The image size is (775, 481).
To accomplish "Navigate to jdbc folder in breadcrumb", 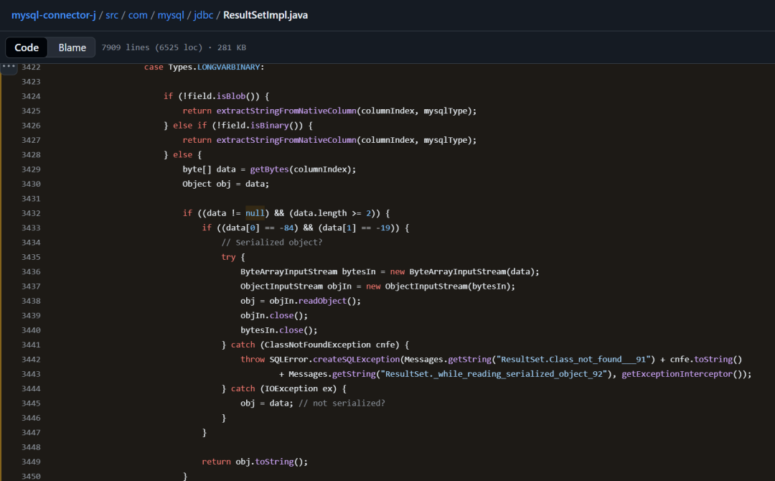I will [205, 14].
